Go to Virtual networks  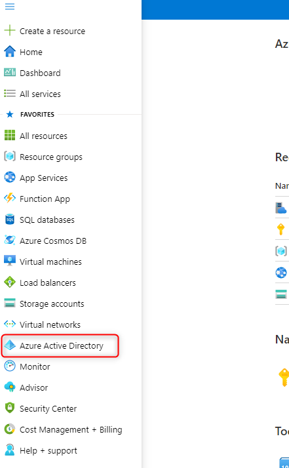click(x=50, y=324)
